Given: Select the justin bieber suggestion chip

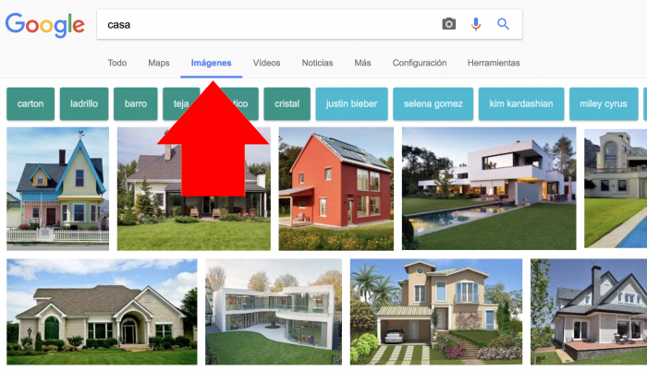Looking at the screenshot, I should [x=351, y=104].
